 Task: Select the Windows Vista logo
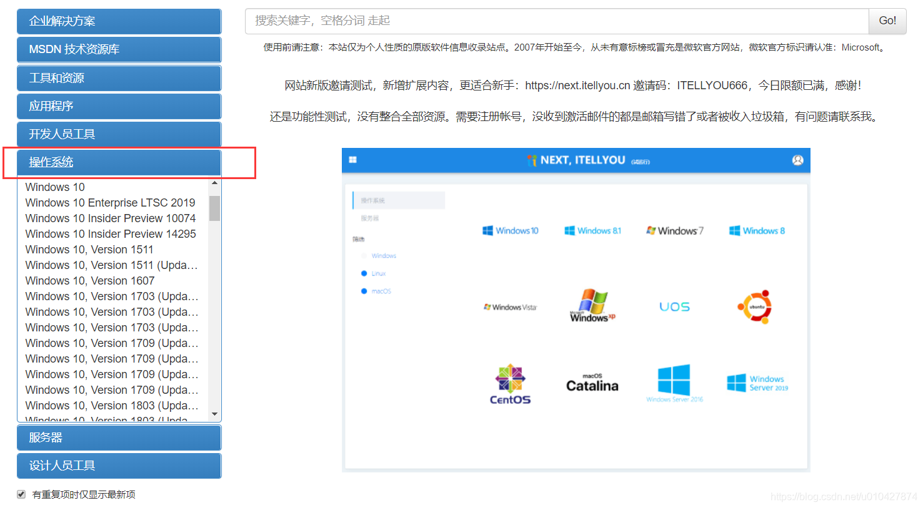(x=510, y=307)
